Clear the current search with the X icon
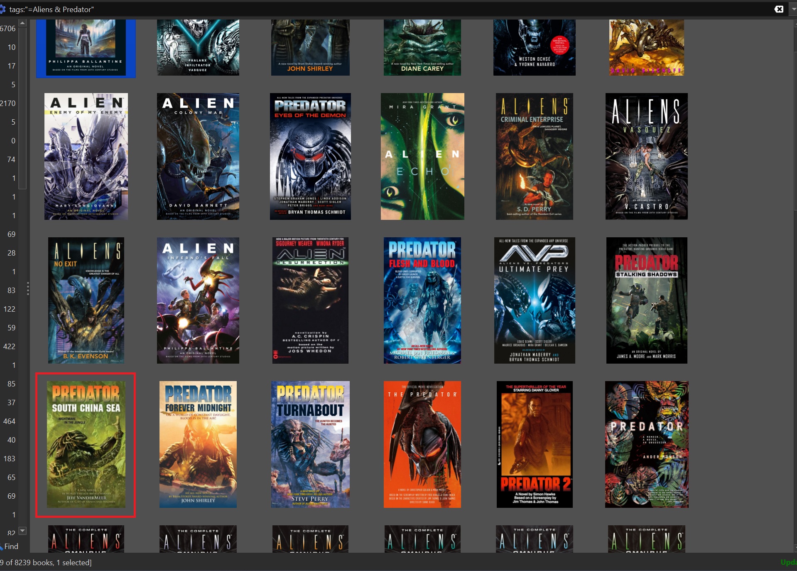797x571 pixels. click(x=779, y=9)
